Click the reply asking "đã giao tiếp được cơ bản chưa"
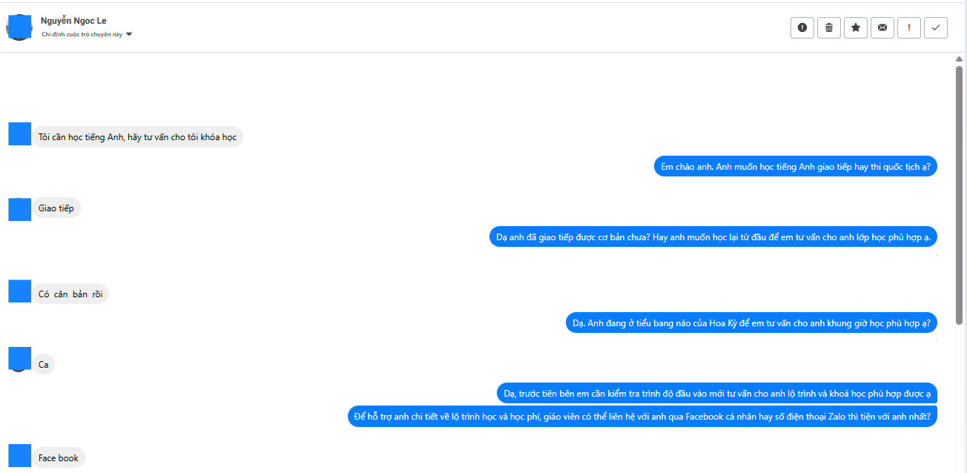967x473 pixels. [713, 237]
